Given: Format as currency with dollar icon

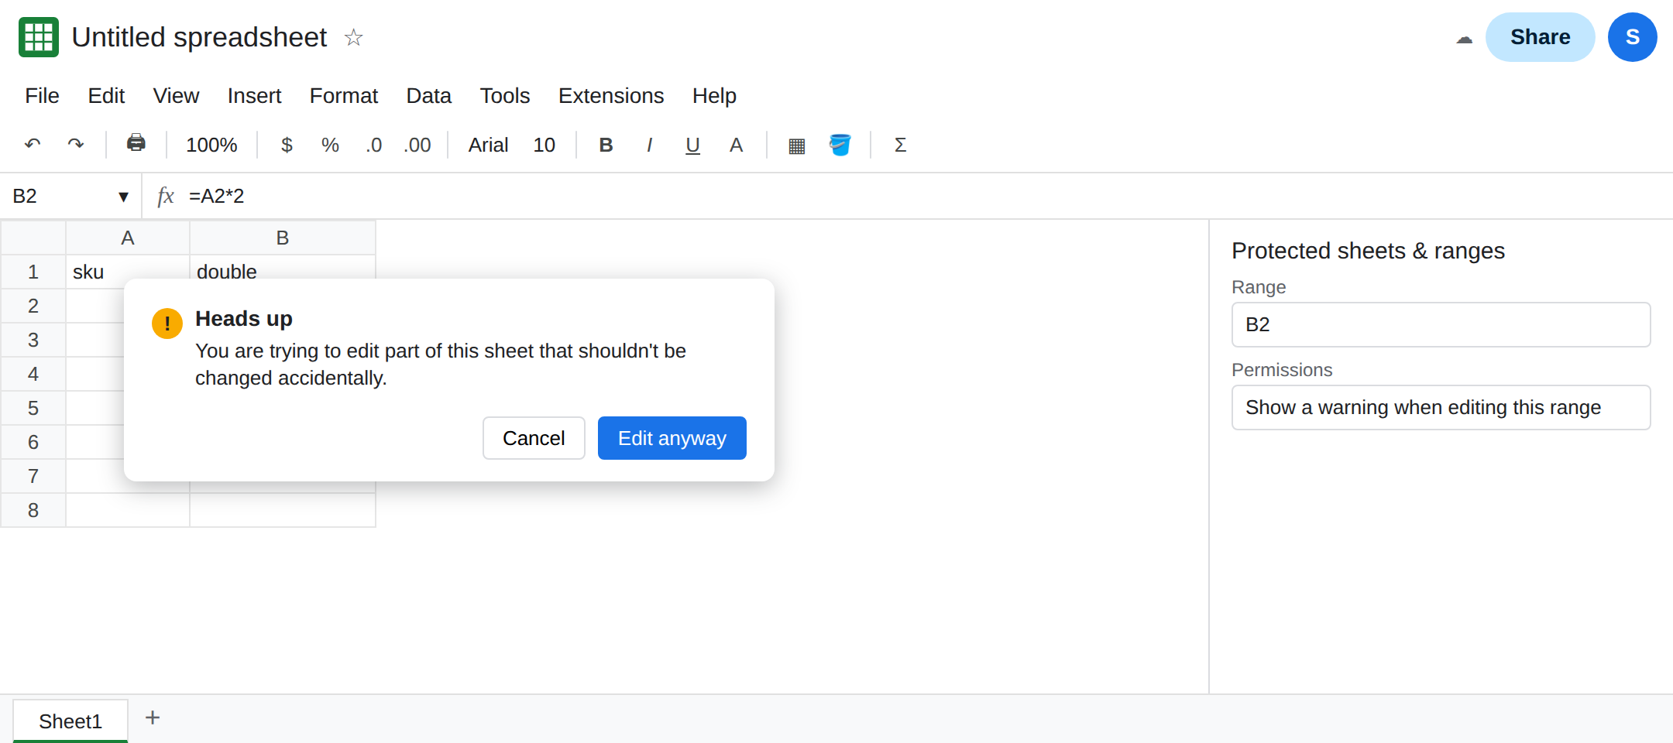Looking at the screenshot, I should 287,145.
